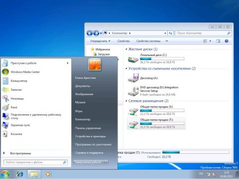Screen dimensions: 239x179
Task: Select Общая папка продаж (T:) network drive
Action: click(156, 123)
